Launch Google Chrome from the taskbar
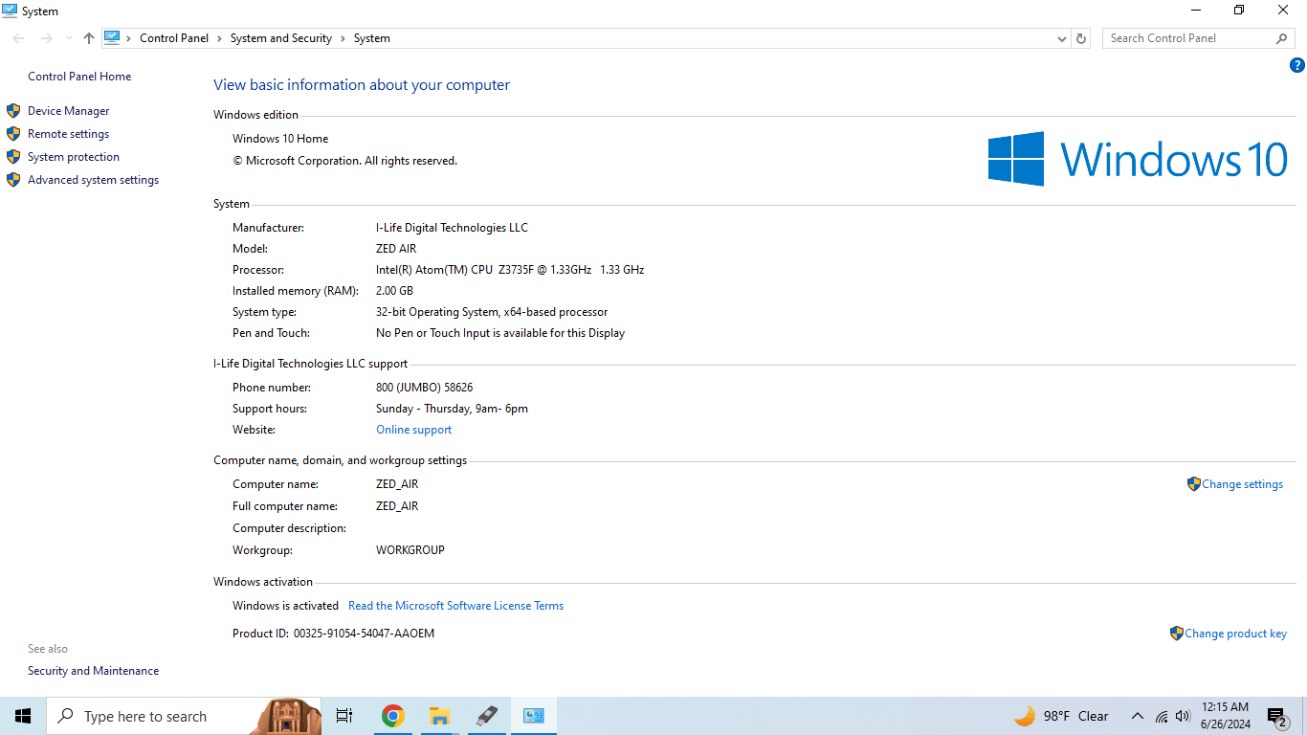The image size is (1307, 735). point(392,716)
